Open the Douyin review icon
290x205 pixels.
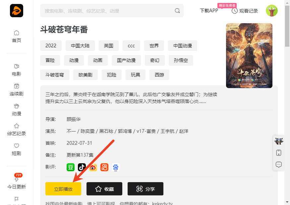pyautogui.click(x=82, y=167)
